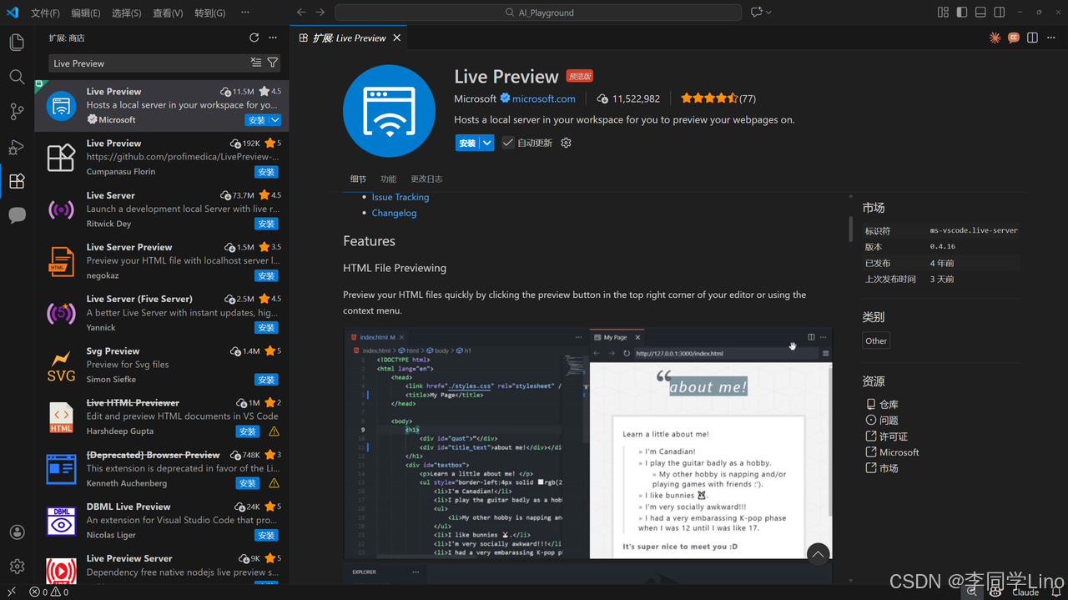This screenshot has height=600, width=1068.
Task: Close the 扩展: Live Preview editor tab
Action: coord(397,38)
